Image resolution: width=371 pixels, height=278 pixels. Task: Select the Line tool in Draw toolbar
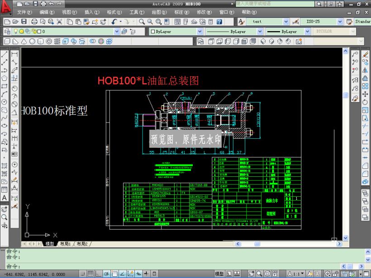[5, 54]
